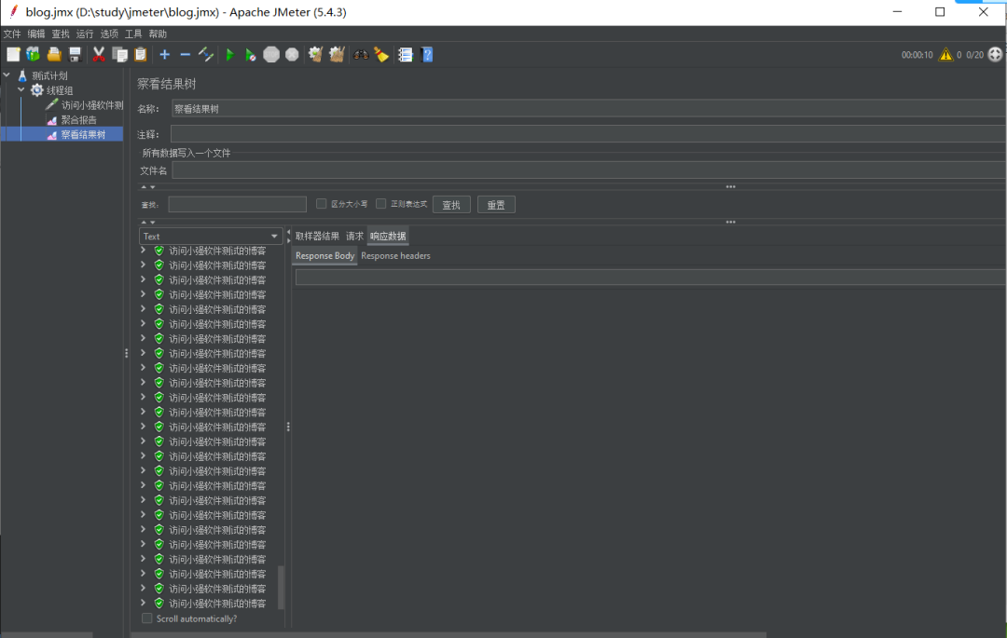The width and height of the screenshot is (1007, 638).
Task: Select the 测试计划 test plan node
Action: tap(49, 75)
